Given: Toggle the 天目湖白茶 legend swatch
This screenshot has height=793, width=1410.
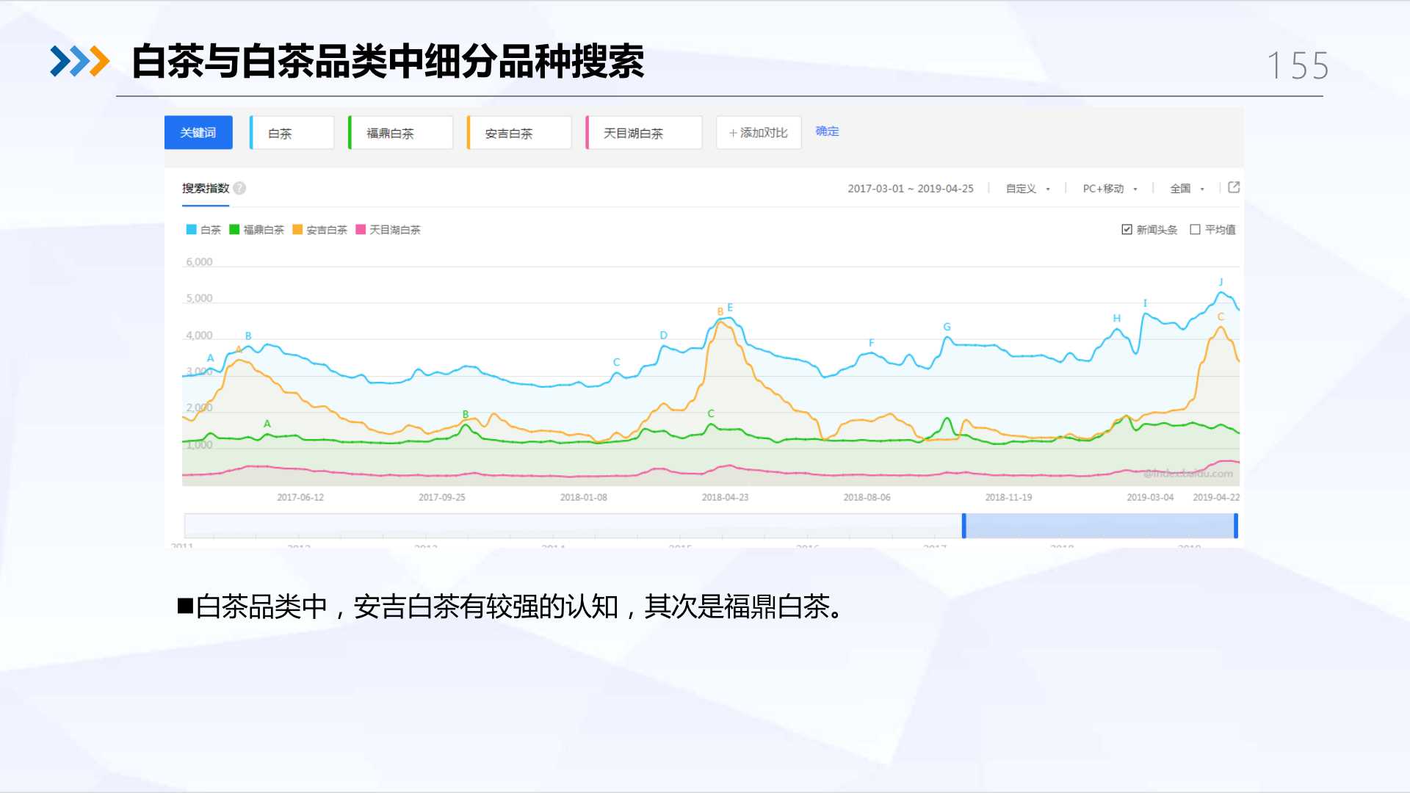Looking at the screenshot, I should click(x=361, y=230).
